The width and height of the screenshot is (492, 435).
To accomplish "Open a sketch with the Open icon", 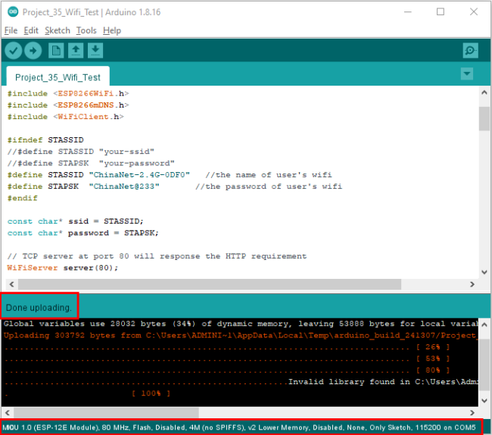I will [76, 51].
